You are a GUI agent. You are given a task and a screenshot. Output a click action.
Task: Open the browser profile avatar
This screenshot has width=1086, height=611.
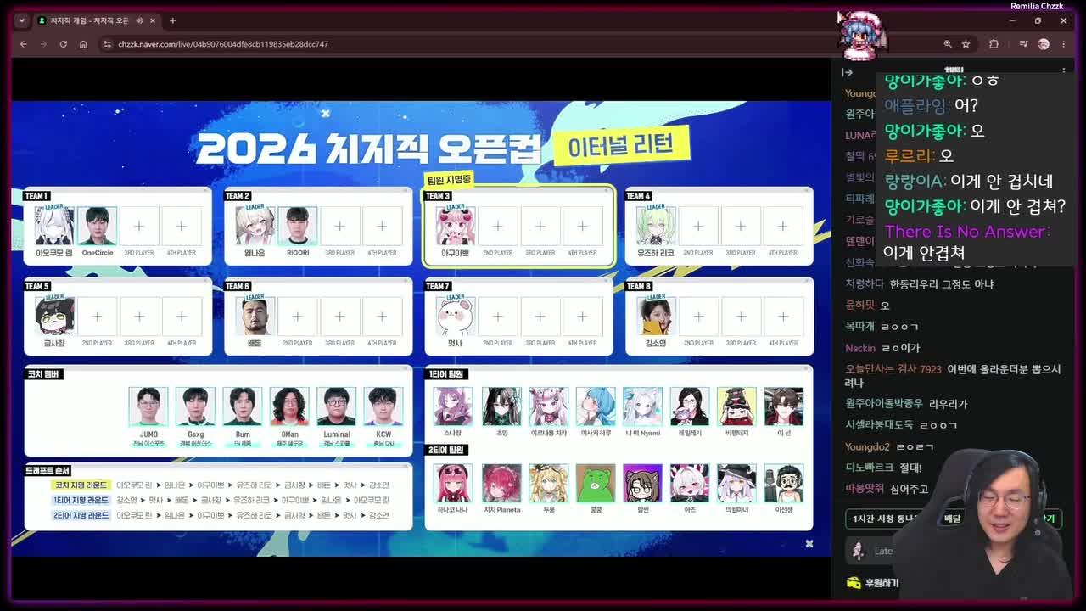[1044, 44]
